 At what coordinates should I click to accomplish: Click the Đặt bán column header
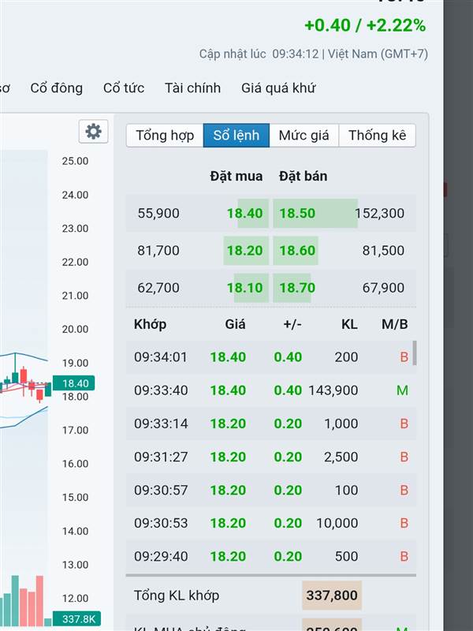click(304, 176)
